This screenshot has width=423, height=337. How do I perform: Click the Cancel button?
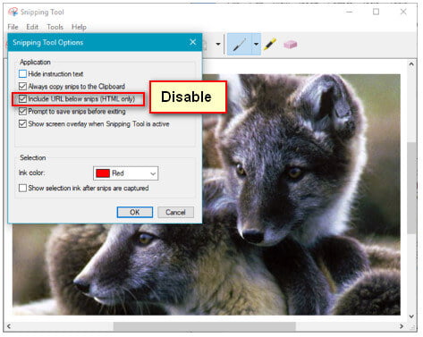(x=175, y=212)
